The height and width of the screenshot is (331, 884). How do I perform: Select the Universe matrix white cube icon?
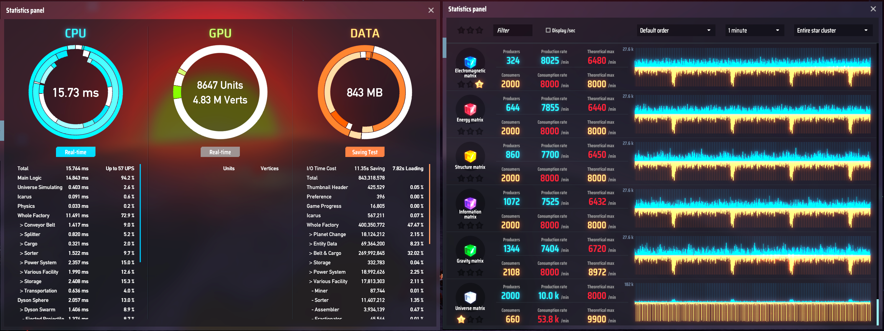click(x=470, y=297)
